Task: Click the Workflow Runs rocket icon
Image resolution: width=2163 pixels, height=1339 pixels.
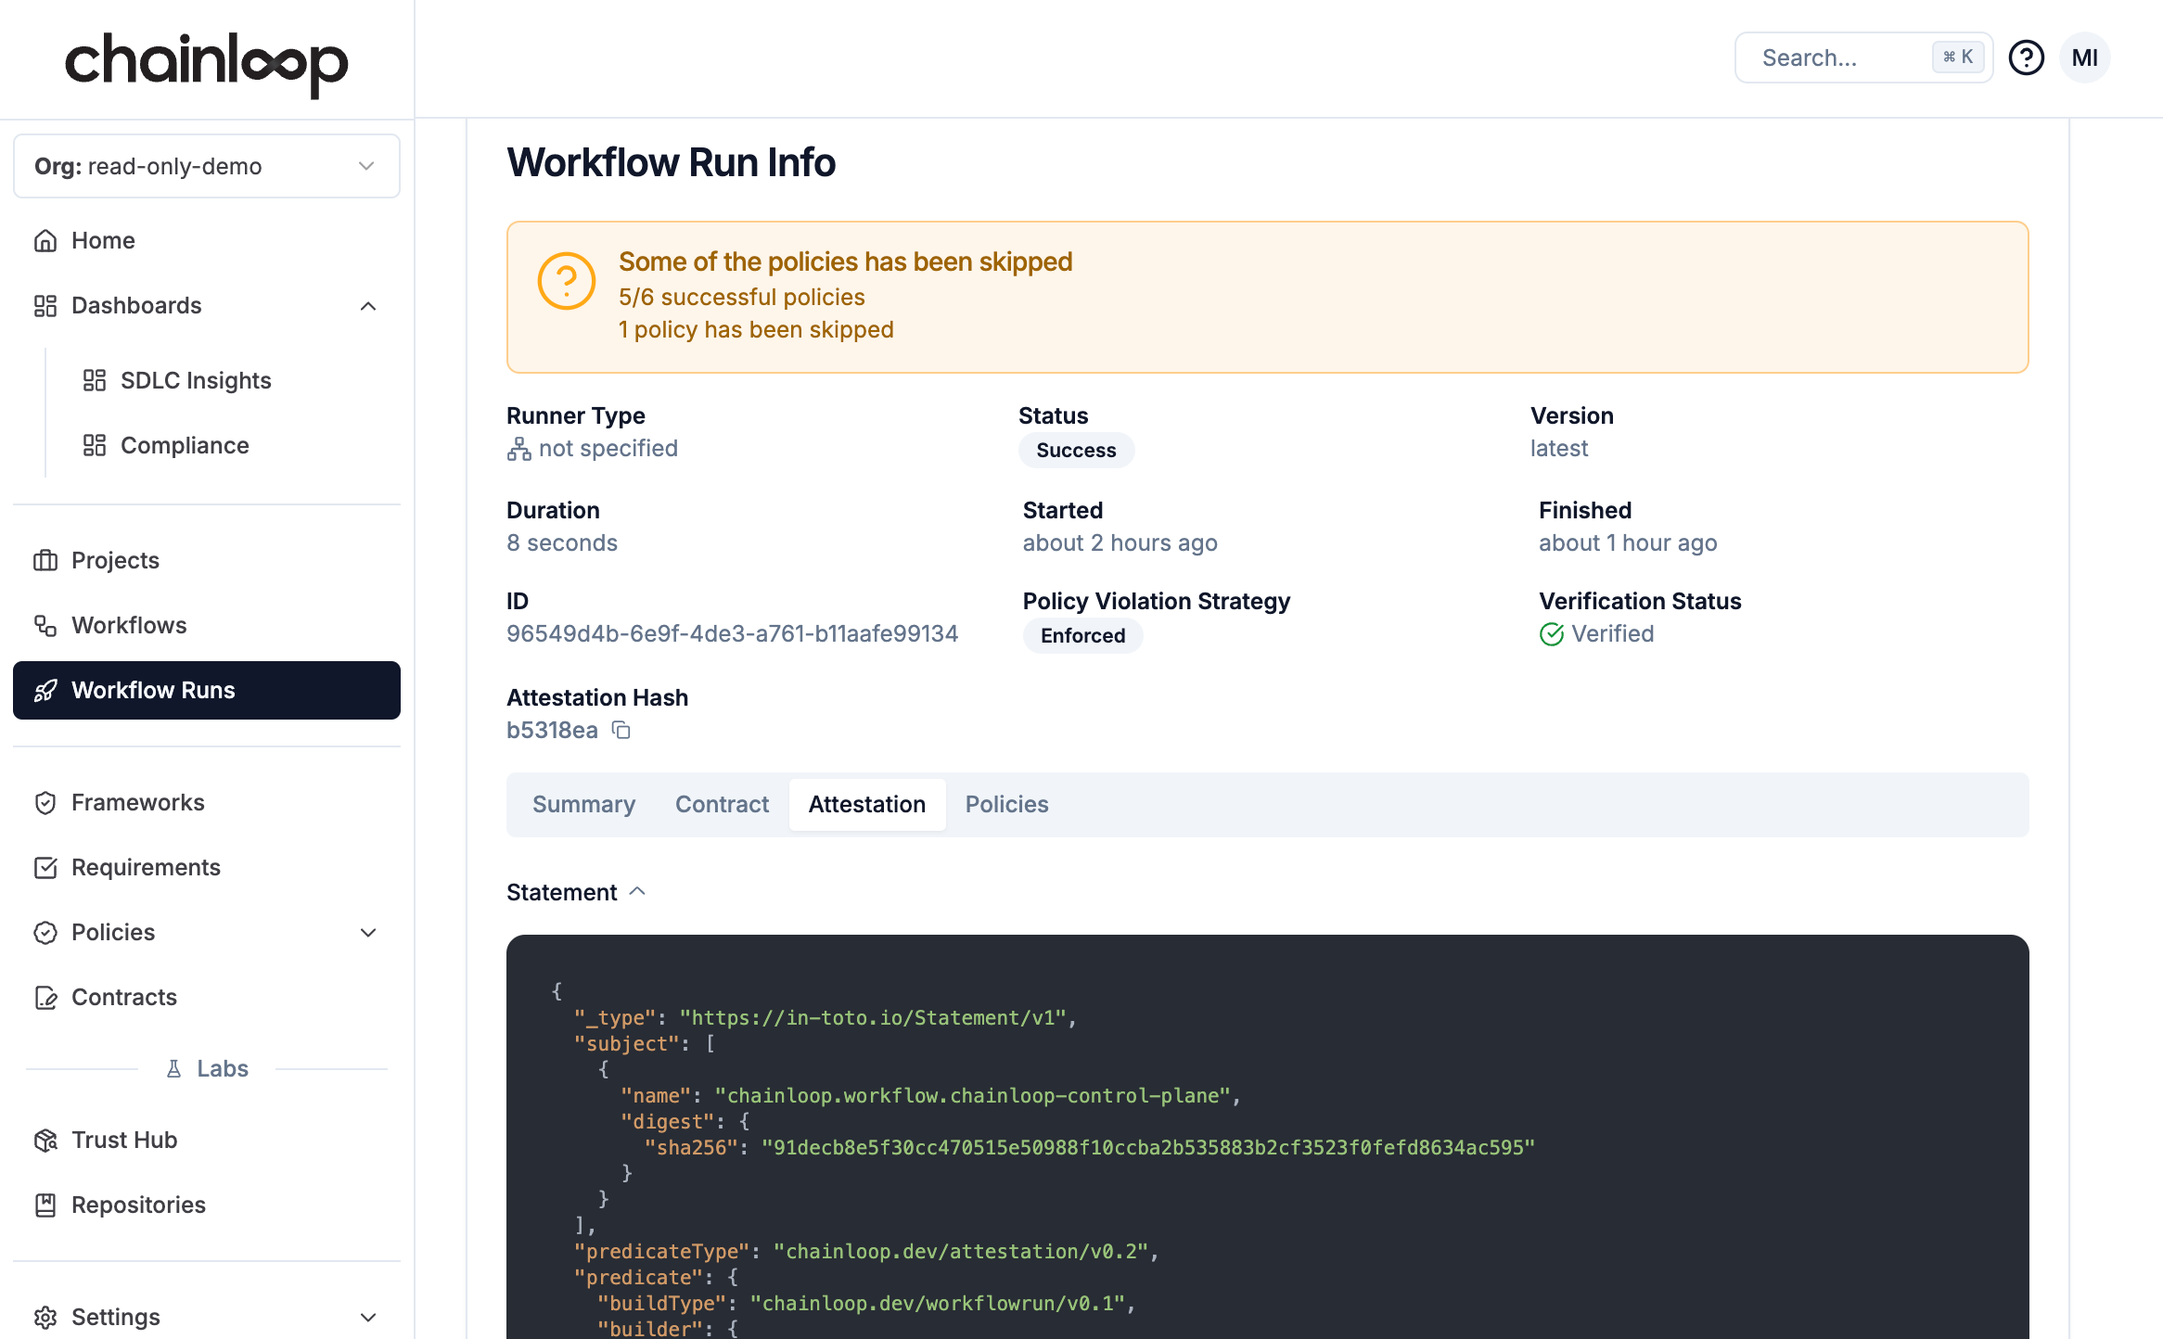Action: coord(45,690)
